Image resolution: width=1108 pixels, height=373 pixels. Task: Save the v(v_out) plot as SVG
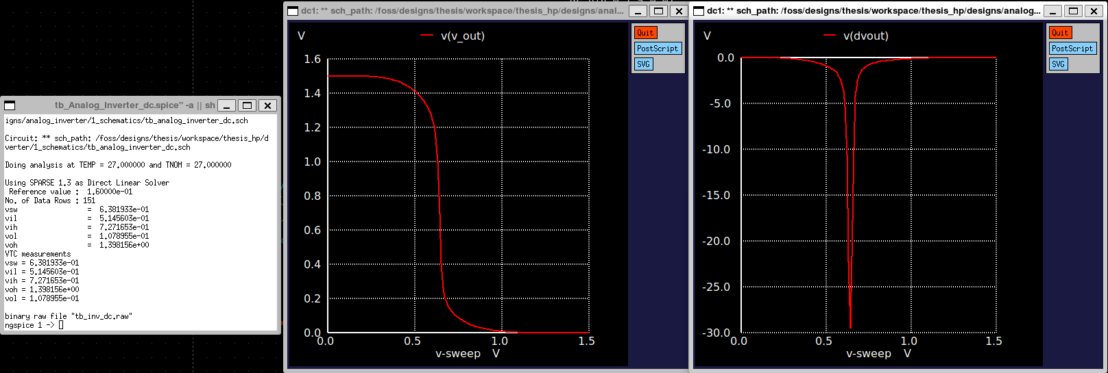[x=643, y=64]
